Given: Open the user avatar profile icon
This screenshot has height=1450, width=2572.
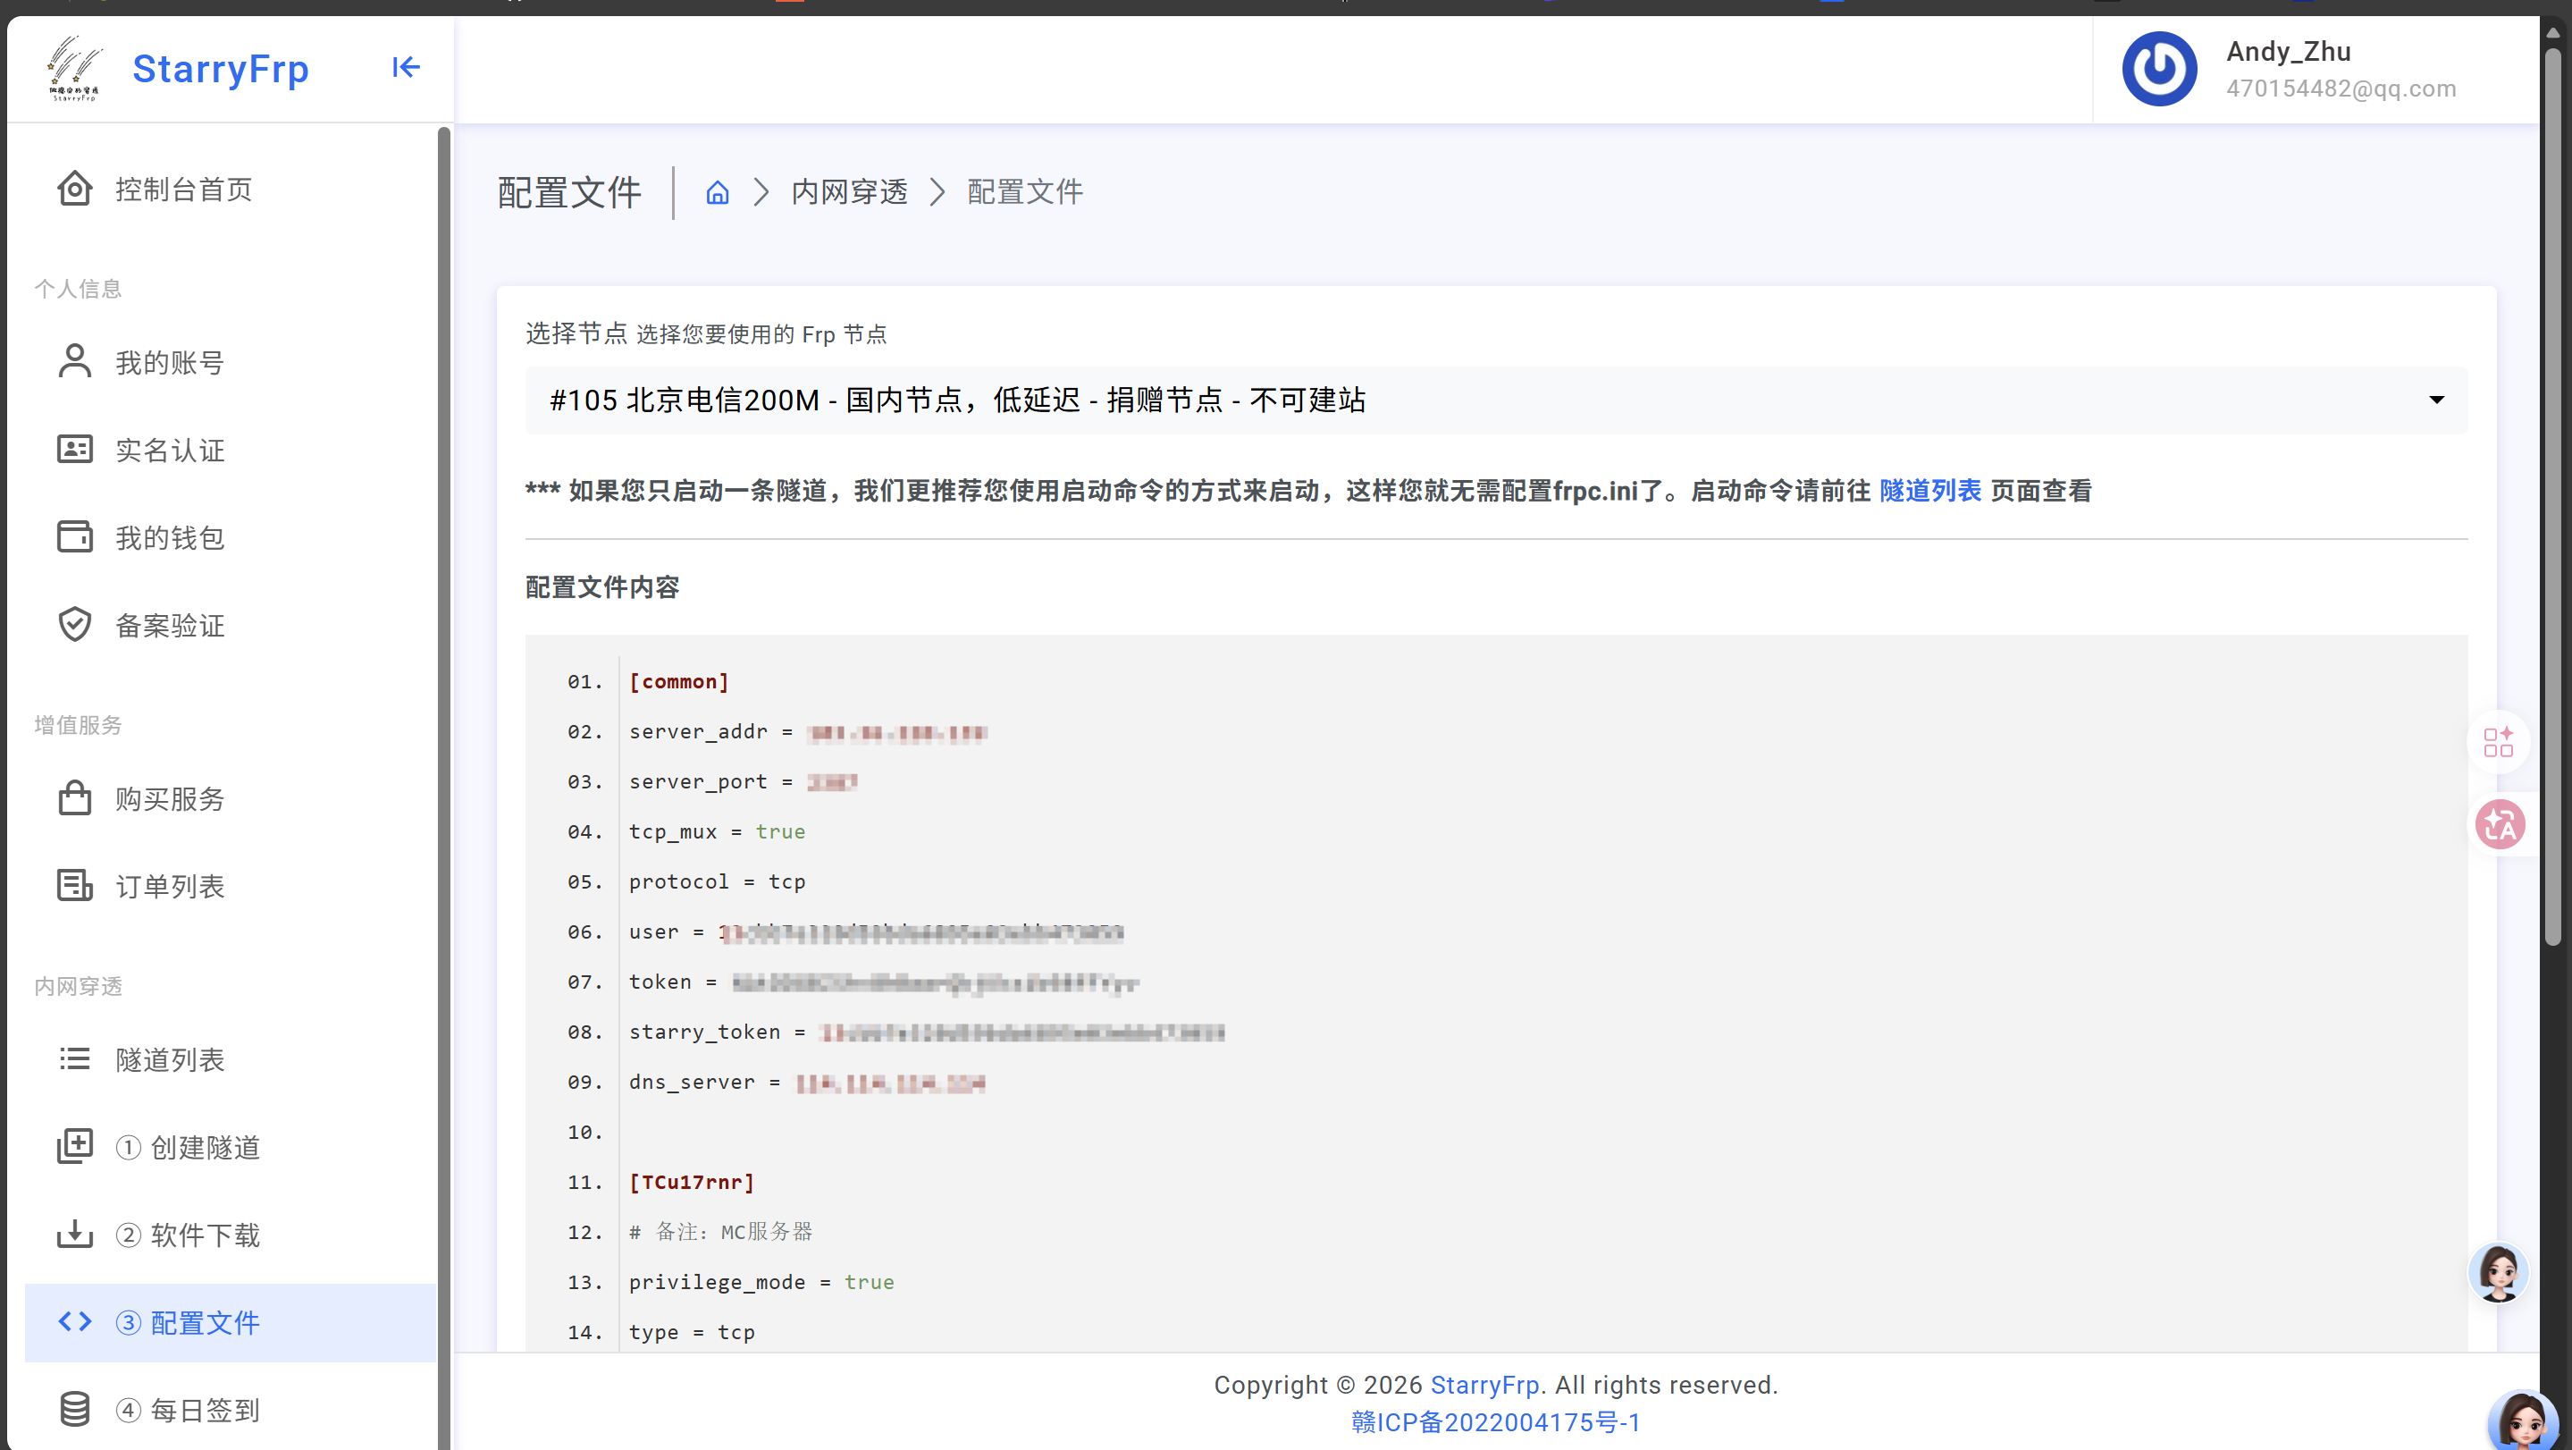Looking at the screenshot, I should pyautogui.click(x=2158, y=69).
